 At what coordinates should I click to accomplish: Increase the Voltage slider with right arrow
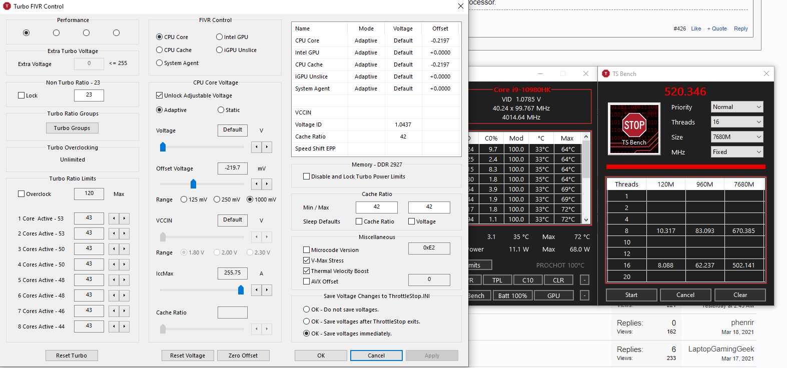(267, 146)
